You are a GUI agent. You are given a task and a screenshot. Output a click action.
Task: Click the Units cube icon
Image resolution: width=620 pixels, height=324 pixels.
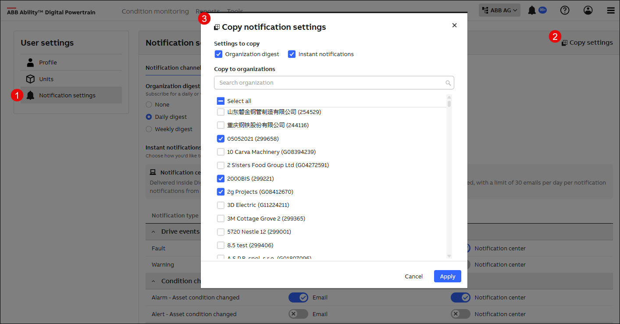point(30,79)
